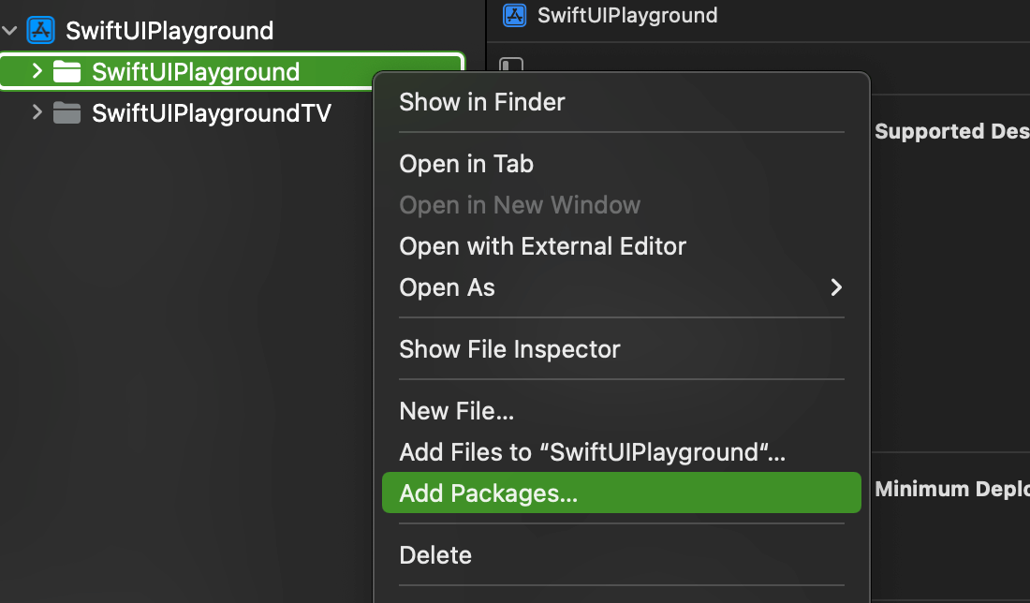
Task: Click the highlighted "Add Packages..." entry
Action: coord(486,492)
